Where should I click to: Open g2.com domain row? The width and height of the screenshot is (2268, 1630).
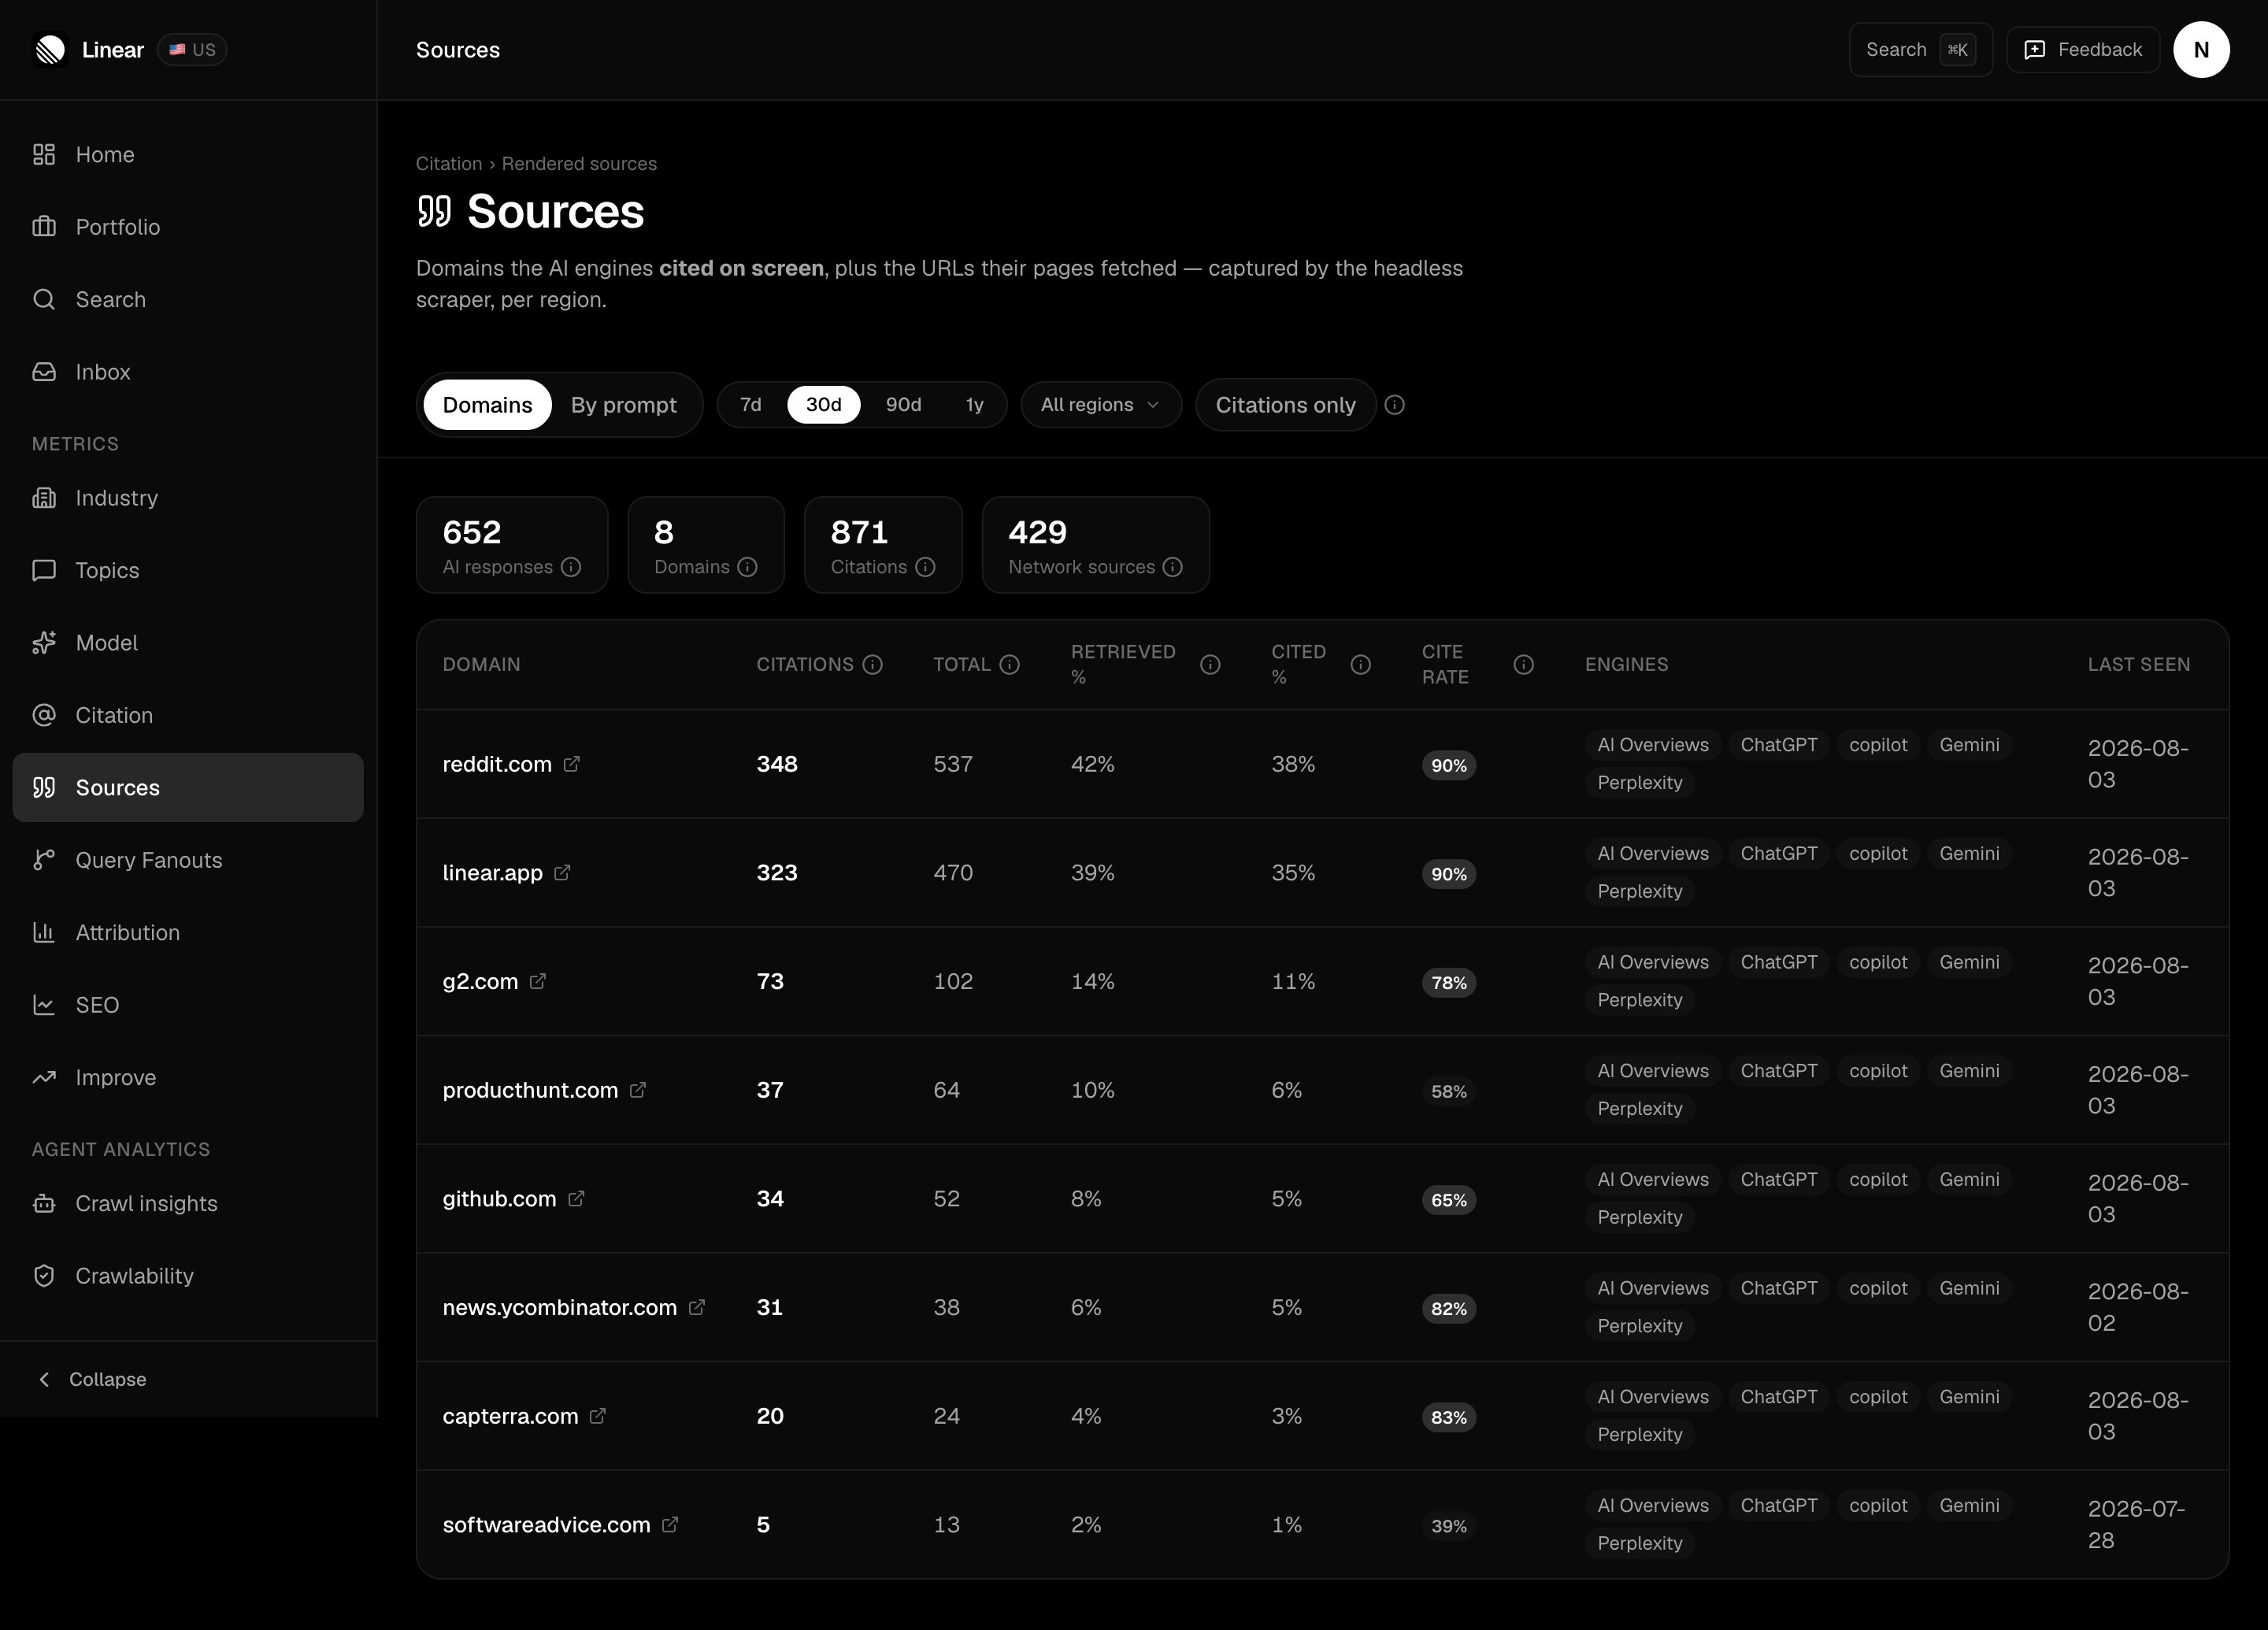pos(1322,981)
